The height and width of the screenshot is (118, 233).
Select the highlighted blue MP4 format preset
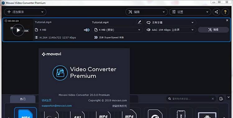click(x=25, y=113)
